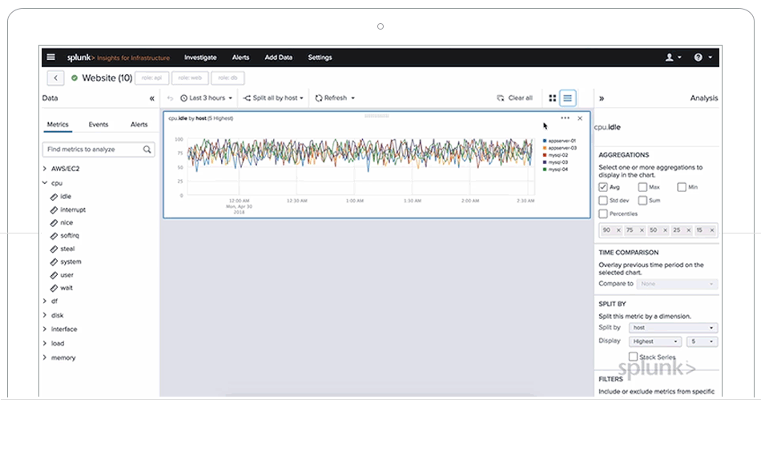Expand the disk metrics group
The width and height of the screenshot is (761, 467).
point(45,315)
